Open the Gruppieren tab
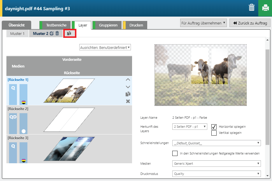The width and height of the screenshot is (272, 181). pos(108,25)
